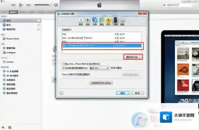This screenshot has width=199, height=130.
Task: Click the iTunes search field
Action: click(178, 5)
